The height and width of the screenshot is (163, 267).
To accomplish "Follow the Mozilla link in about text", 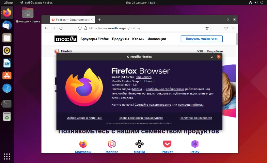I will click(x=137, y=89).
